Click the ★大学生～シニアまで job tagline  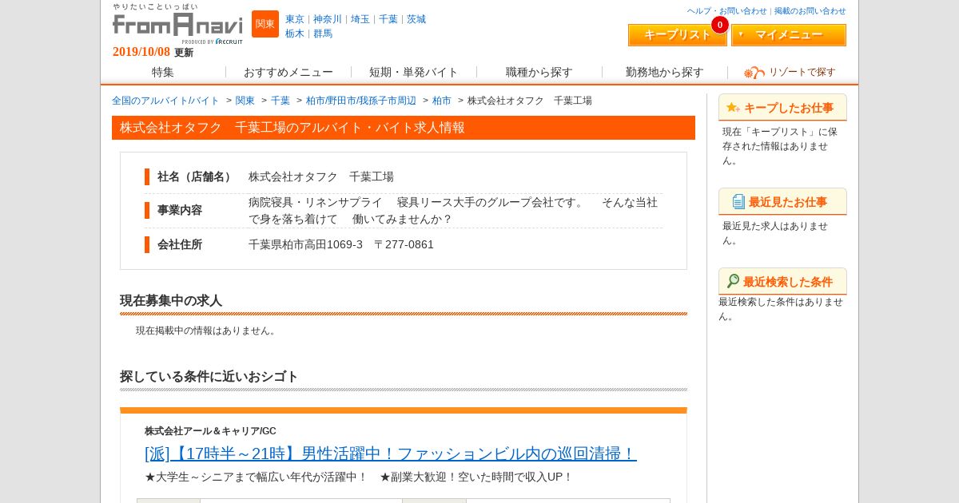pos(359,477)
